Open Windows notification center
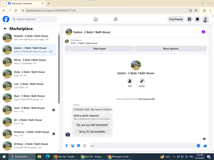214x160 pixels. [x=209, y=157]
